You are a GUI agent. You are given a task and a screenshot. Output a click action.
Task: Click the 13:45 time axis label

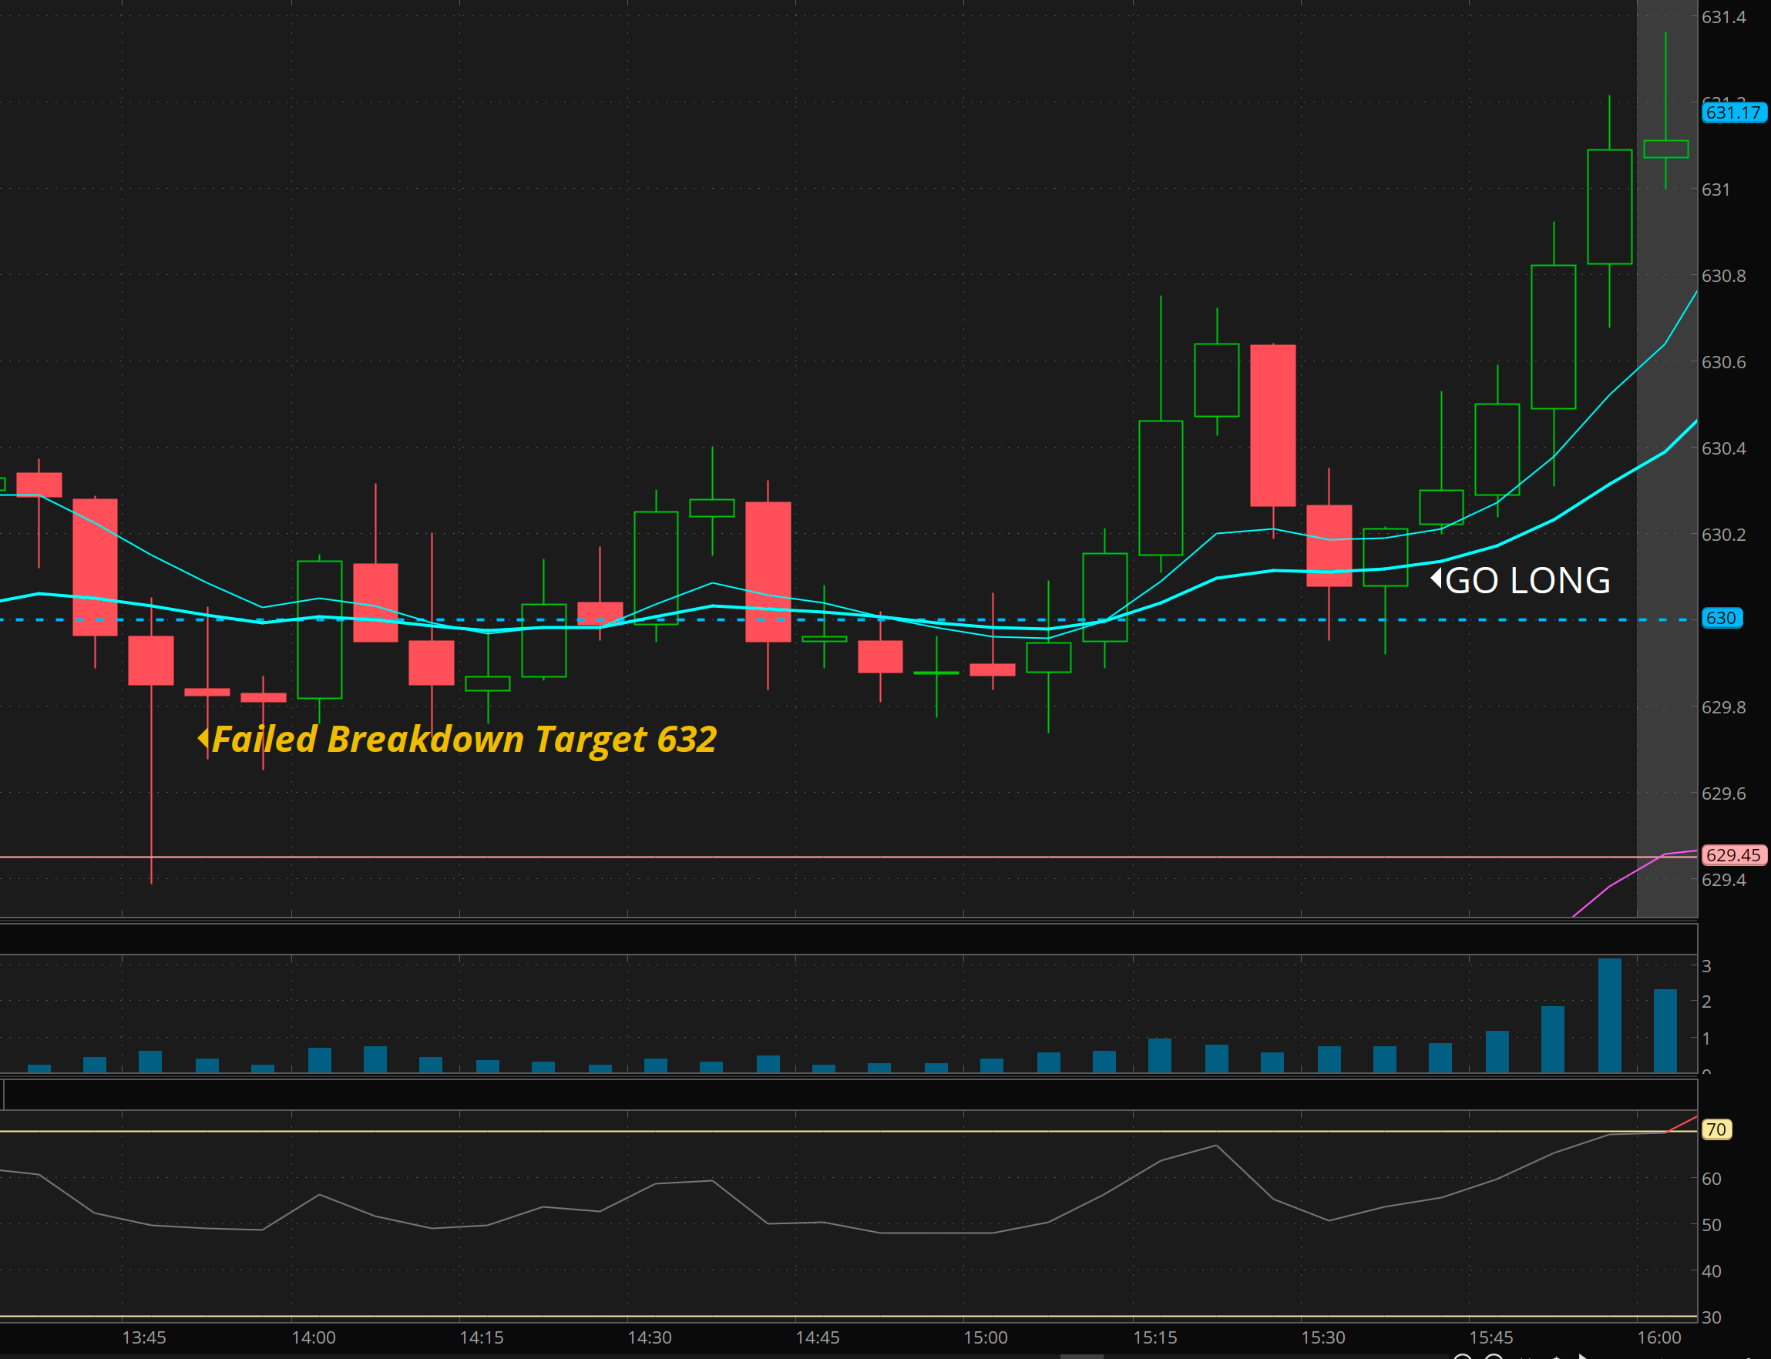point(144,1337)
